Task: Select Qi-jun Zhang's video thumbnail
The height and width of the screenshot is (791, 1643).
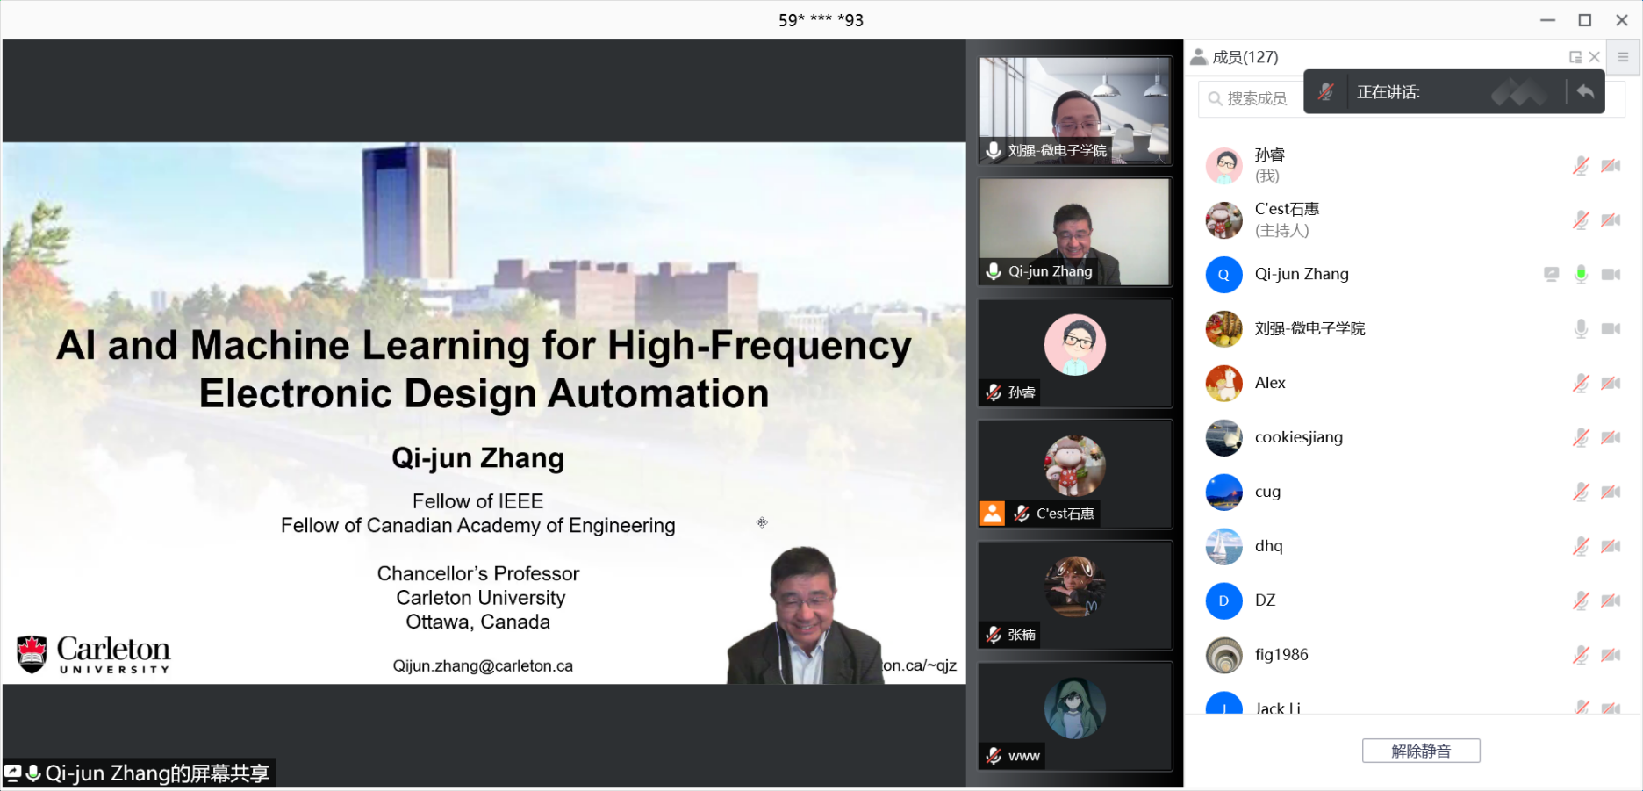Action: point(1075,233)
